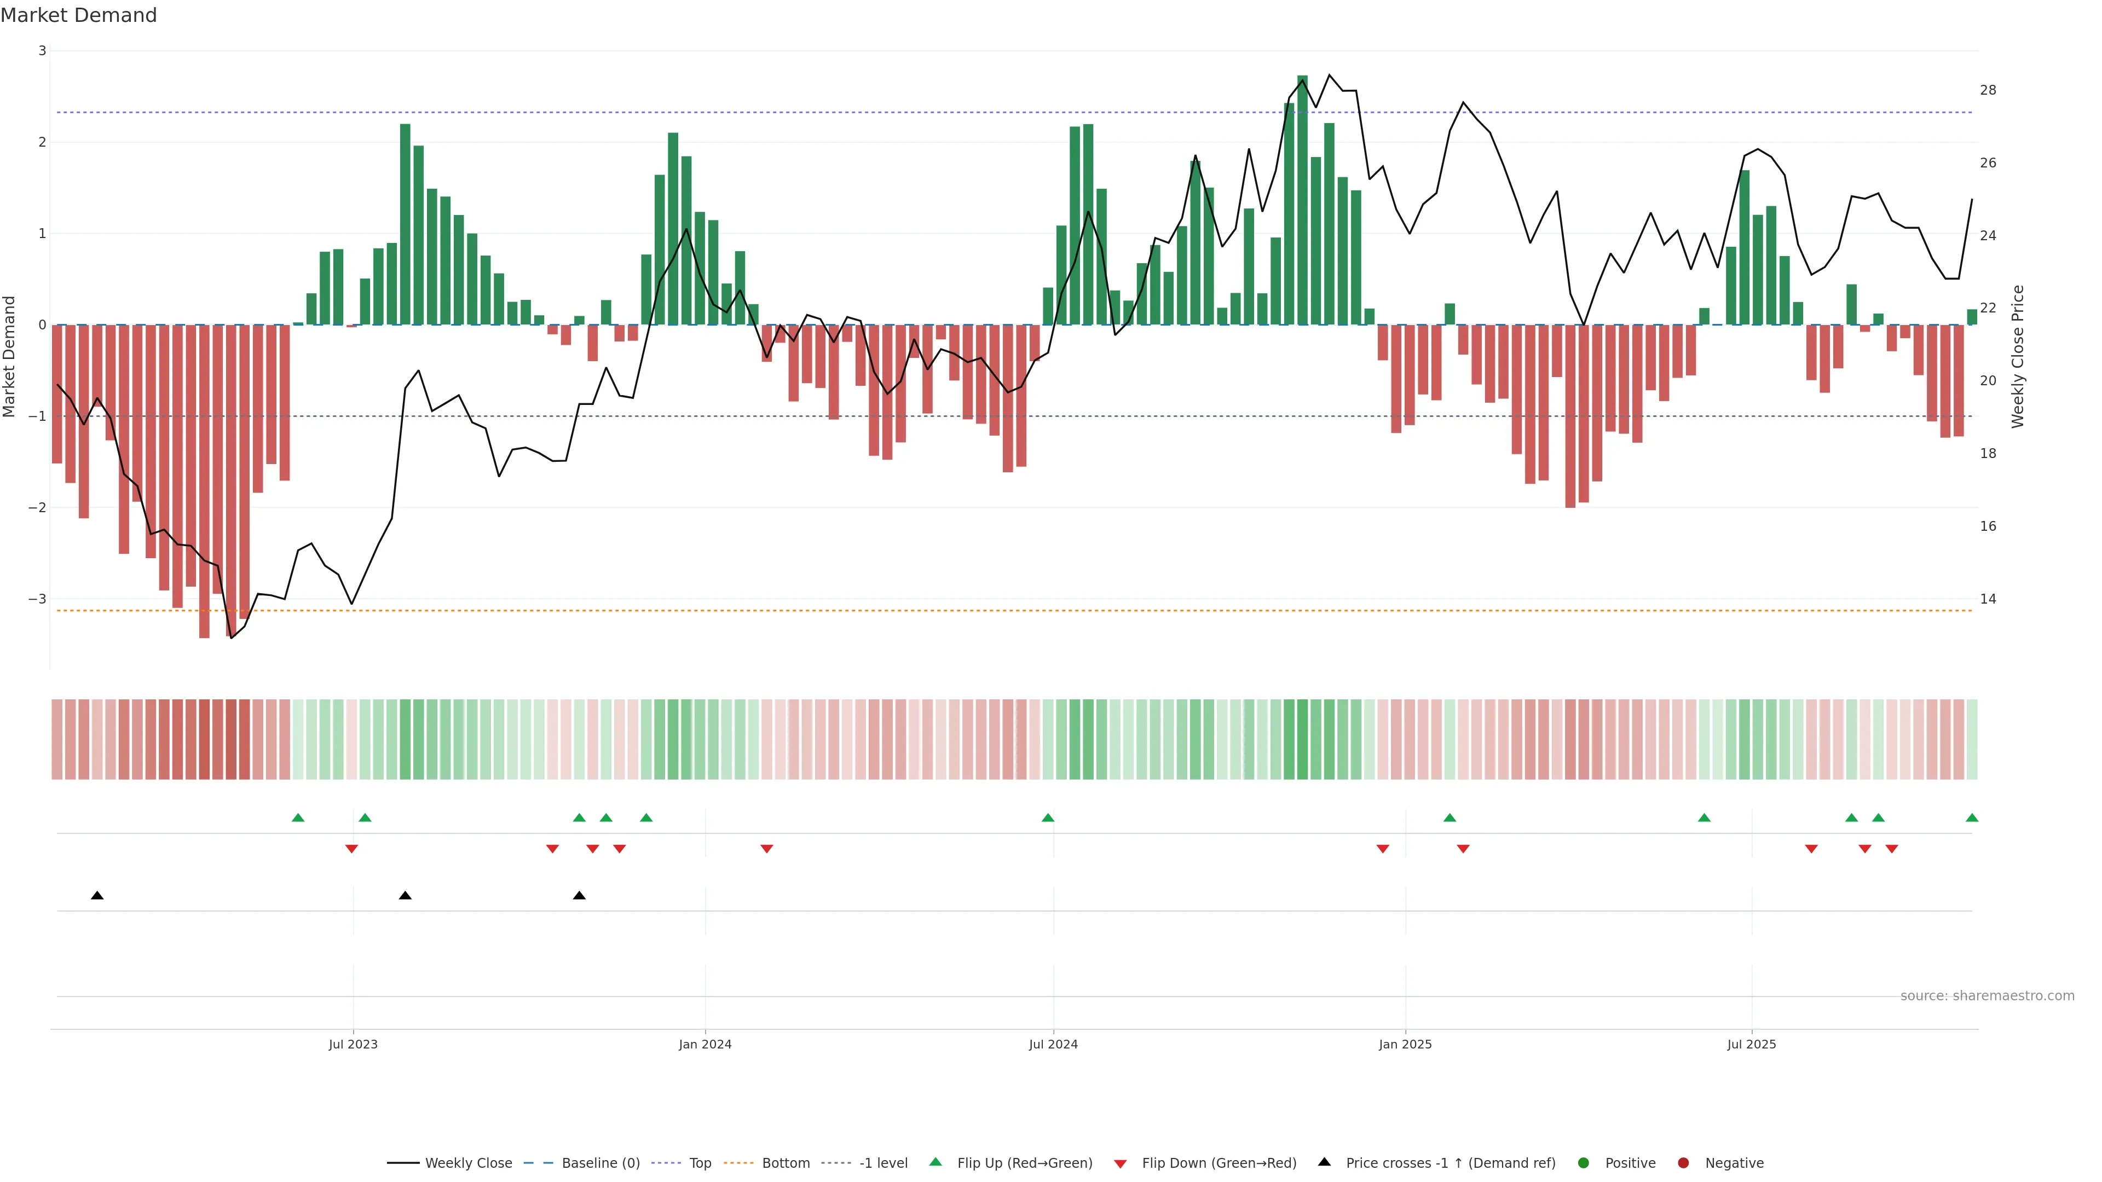Click the first green flip-up triangle marker
Screen dimensions: 2102x1182
point(298,818)
